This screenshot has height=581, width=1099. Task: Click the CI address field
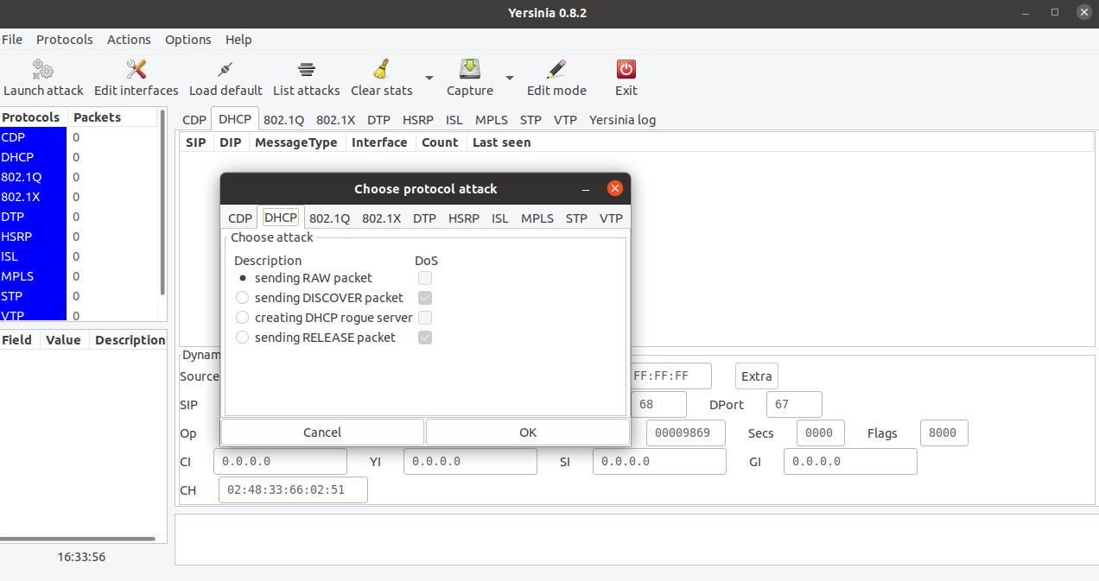pos(280,462)
